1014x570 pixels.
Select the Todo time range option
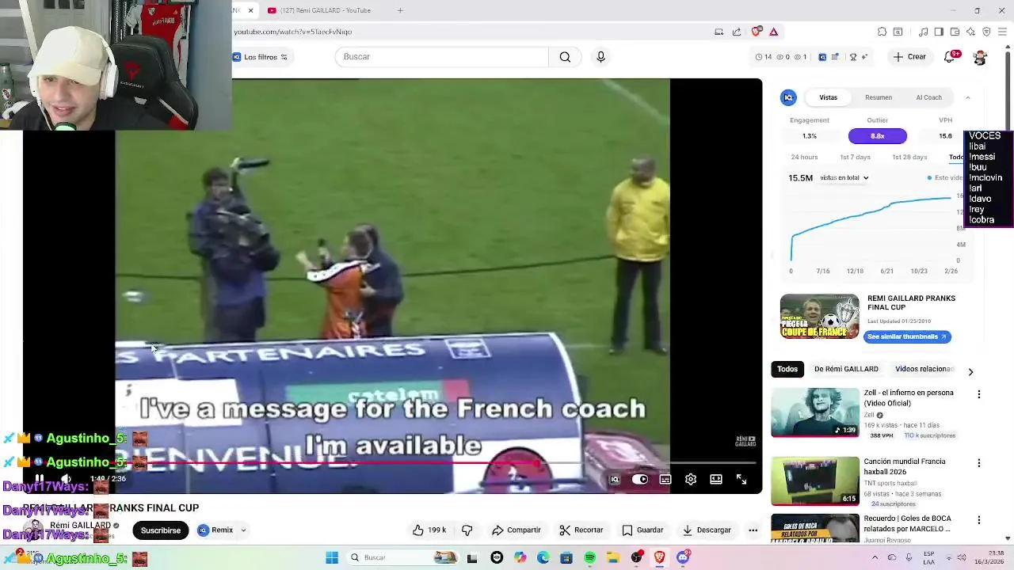click(956, 157)
